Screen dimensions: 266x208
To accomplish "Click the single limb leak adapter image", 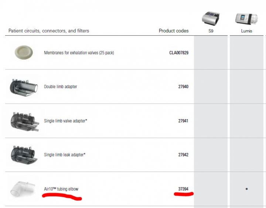I will tap(24, 155).
